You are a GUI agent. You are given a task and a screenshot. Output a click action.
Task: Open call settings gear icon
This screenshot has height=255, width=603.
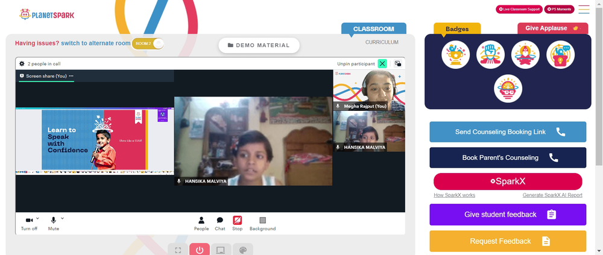[x=22, y=64]
